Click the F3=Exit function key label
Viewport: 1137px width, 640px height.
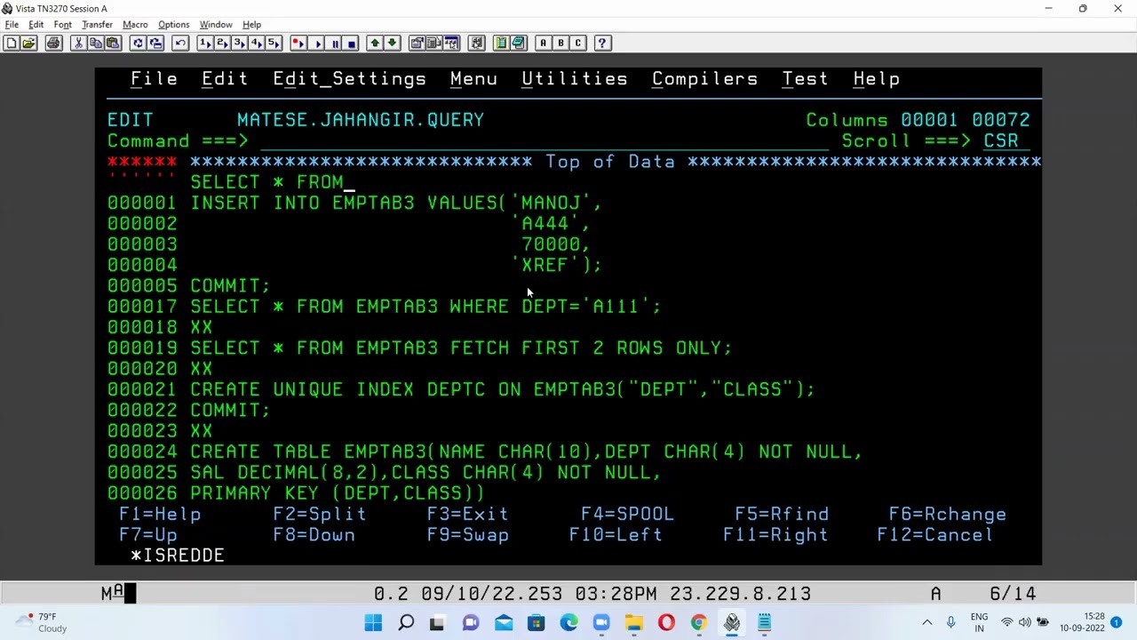click(x=467, y=515)
